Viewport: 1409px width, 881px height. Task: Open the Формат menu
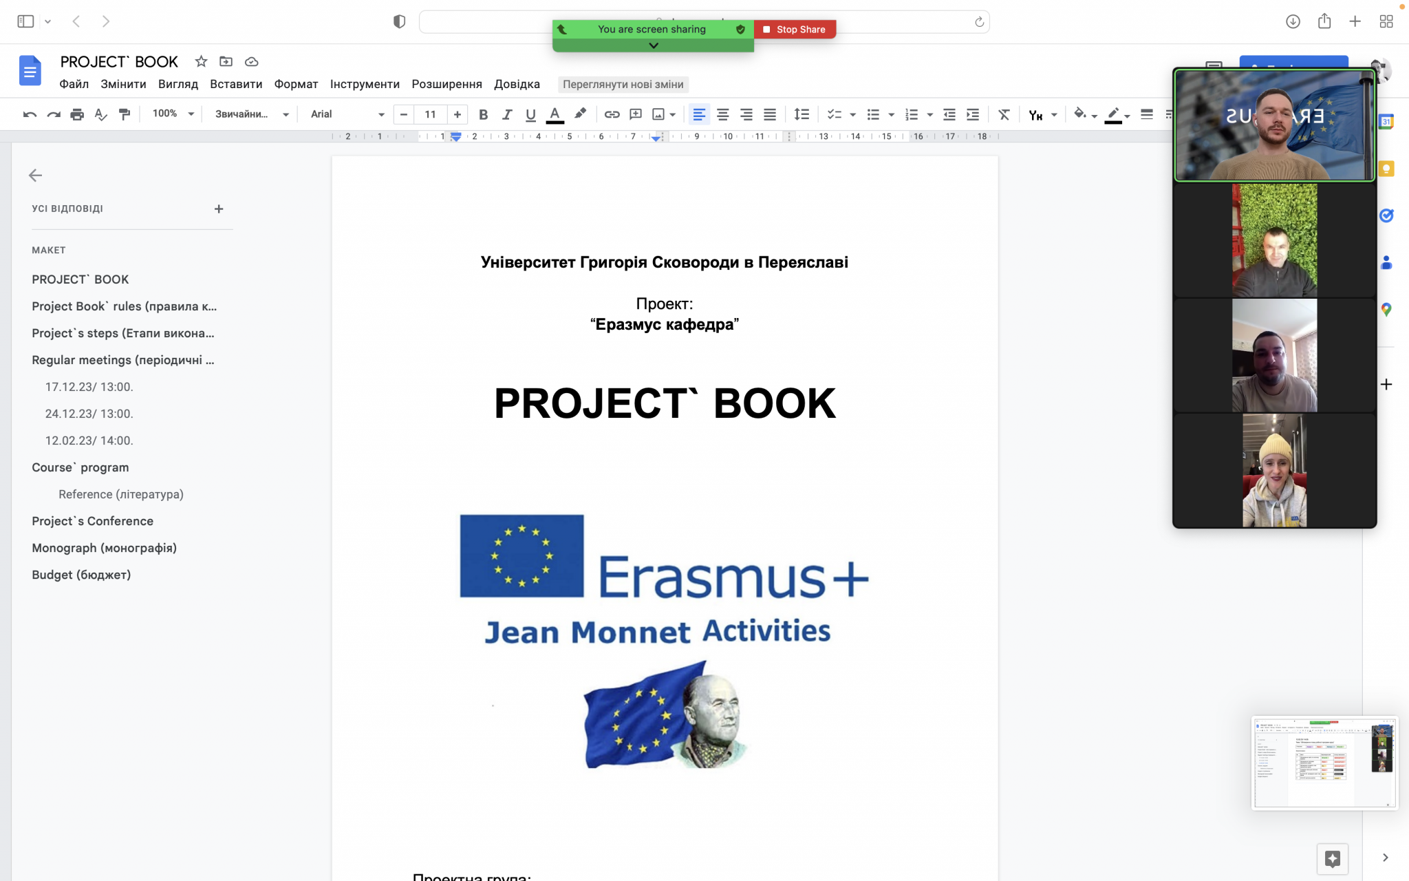click(x=296, y=84)
